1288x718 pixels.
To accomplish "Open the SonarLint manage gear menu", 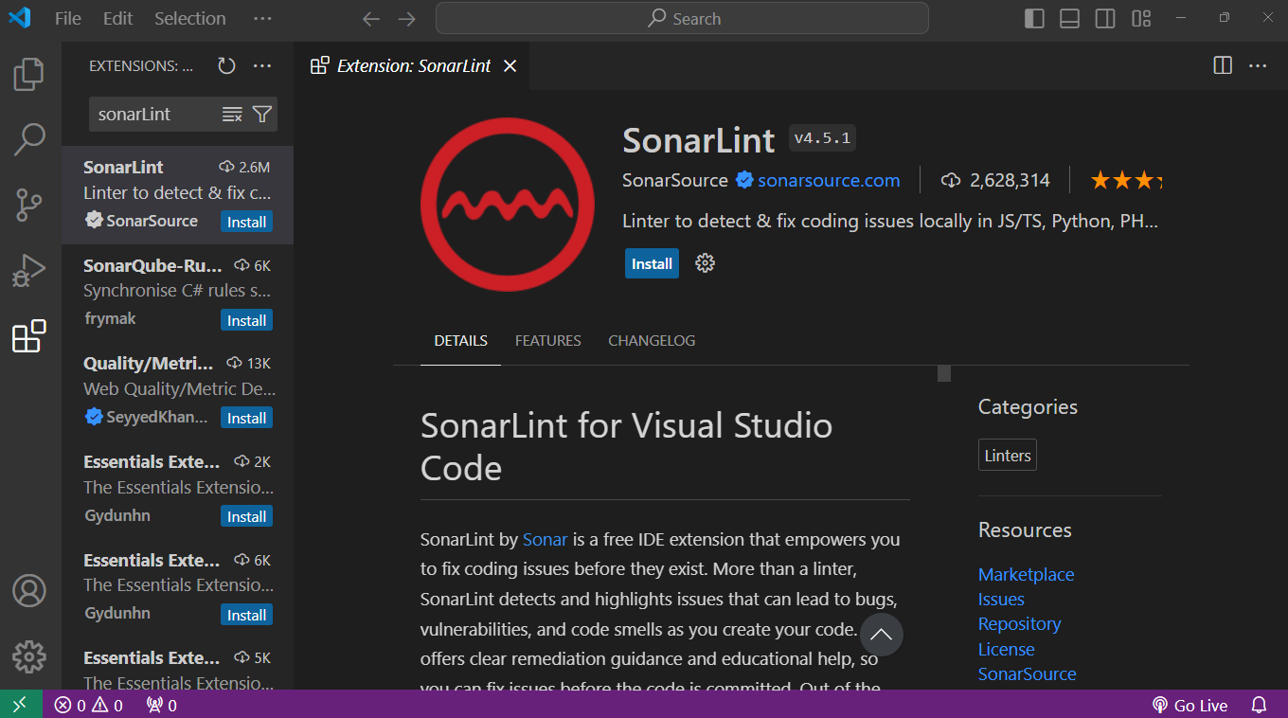I will 705,262.
